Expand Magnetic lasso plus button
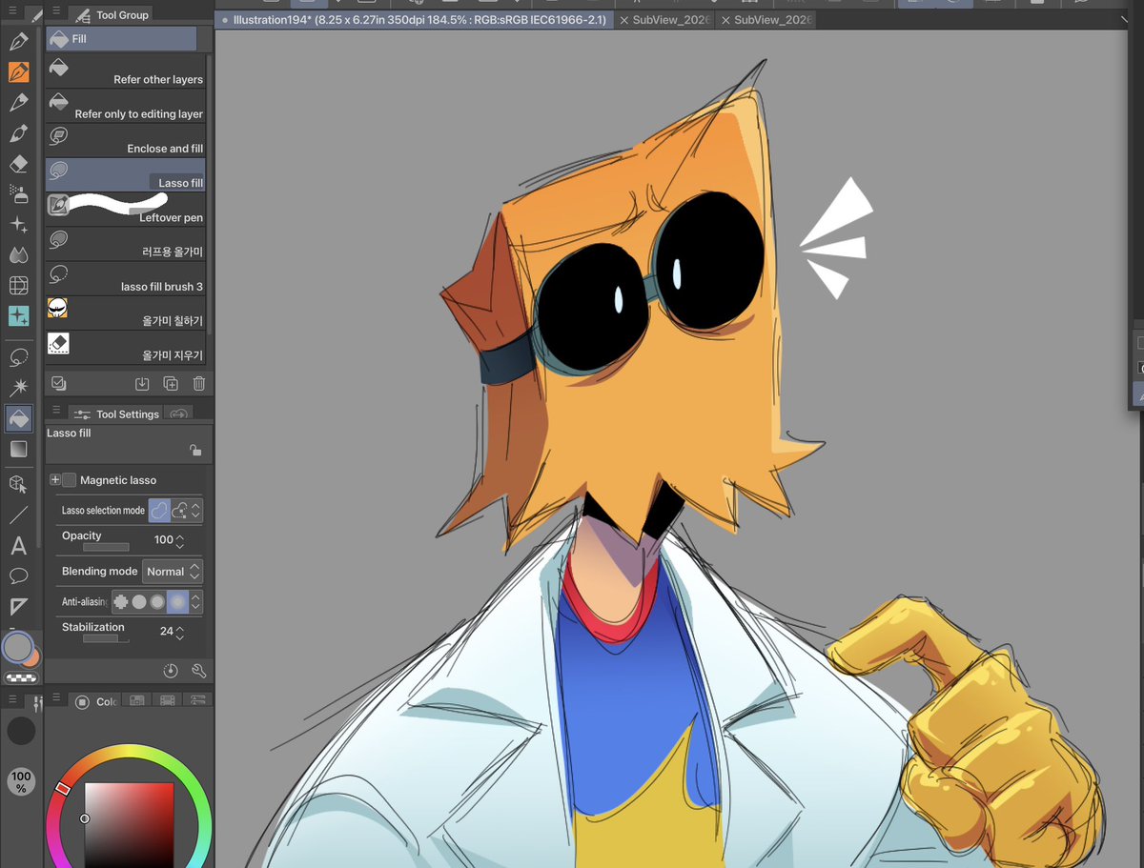 pyautogui.click(x=55, y=480)
